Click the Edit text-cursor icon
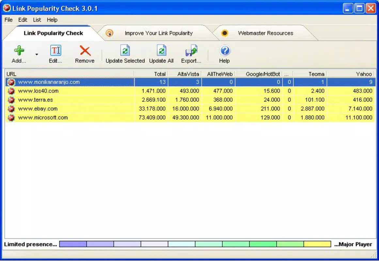 55,51
